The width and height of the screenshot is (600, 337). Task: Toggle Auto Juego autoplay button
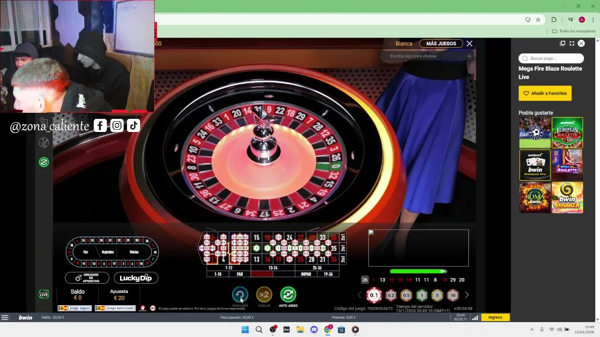pyautogui.click(x=288, y=294)
